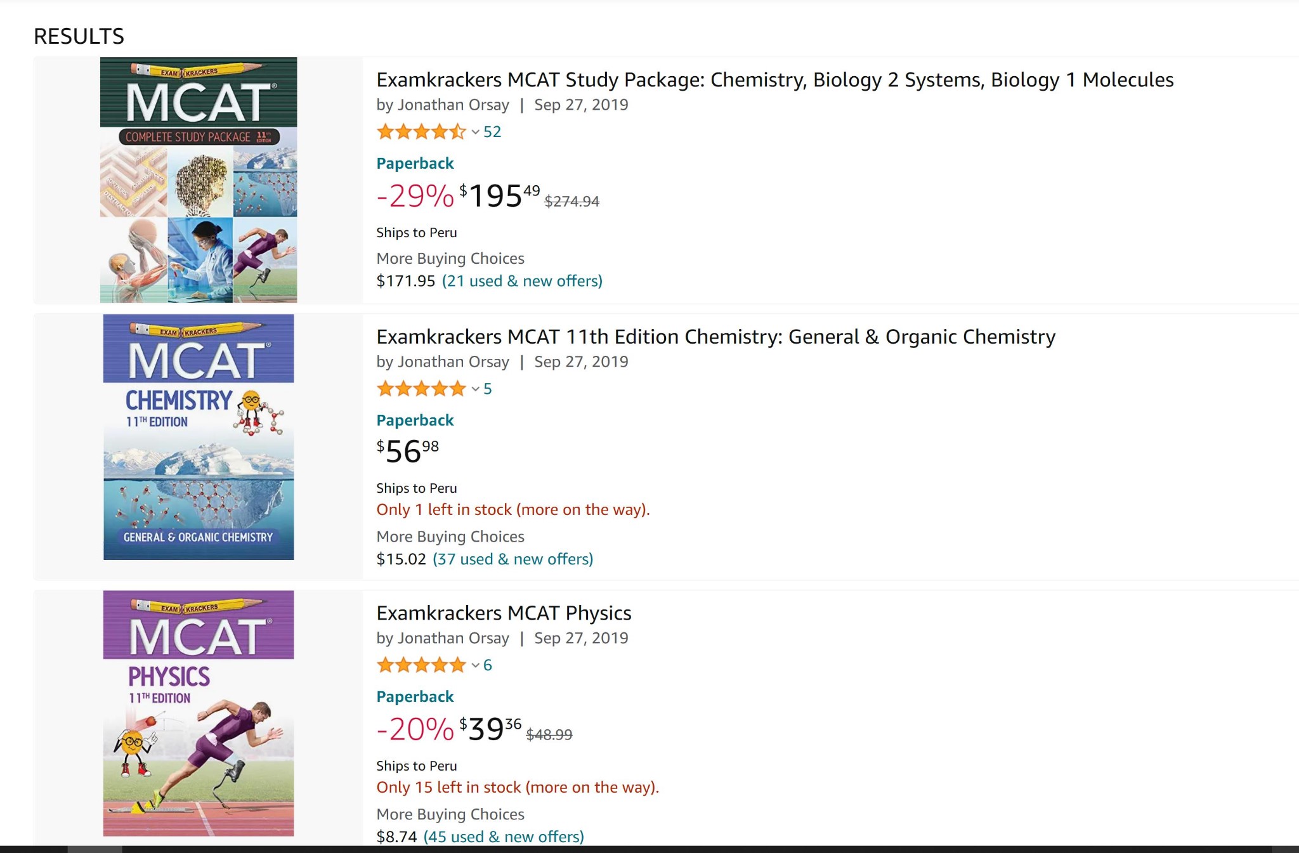Screen dimensions: 1299x853
Task: Open 45 used and new offers for Physics
Action: pyautogui.click(x=503, y=837)
